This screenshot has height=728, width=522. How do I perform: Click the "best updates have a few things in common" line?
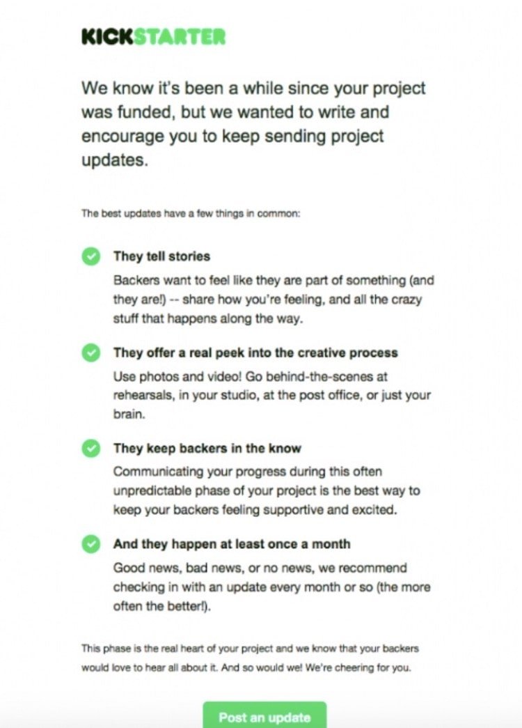[190, 214]
